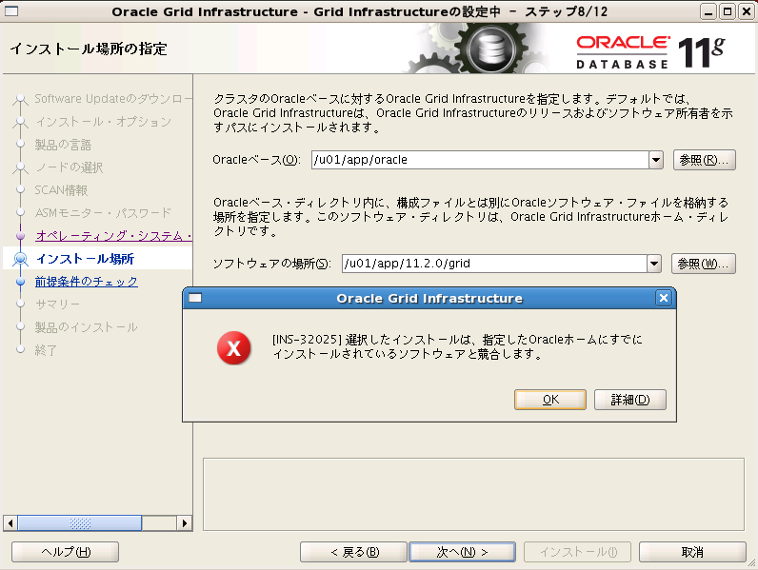Click the Oracleベース input field
The height and width of the screenshot is (570, 758).
point(480,160)
